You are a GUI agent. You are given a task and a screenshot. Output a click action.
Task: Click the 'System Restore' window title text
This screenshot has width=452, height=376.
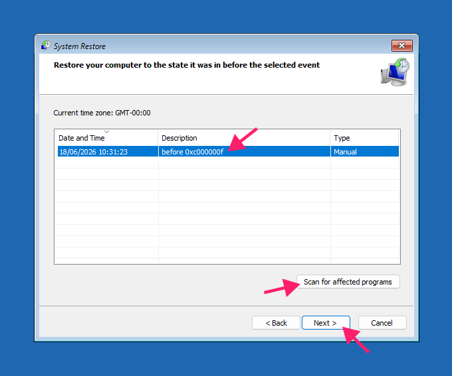(x=80, y=46)
